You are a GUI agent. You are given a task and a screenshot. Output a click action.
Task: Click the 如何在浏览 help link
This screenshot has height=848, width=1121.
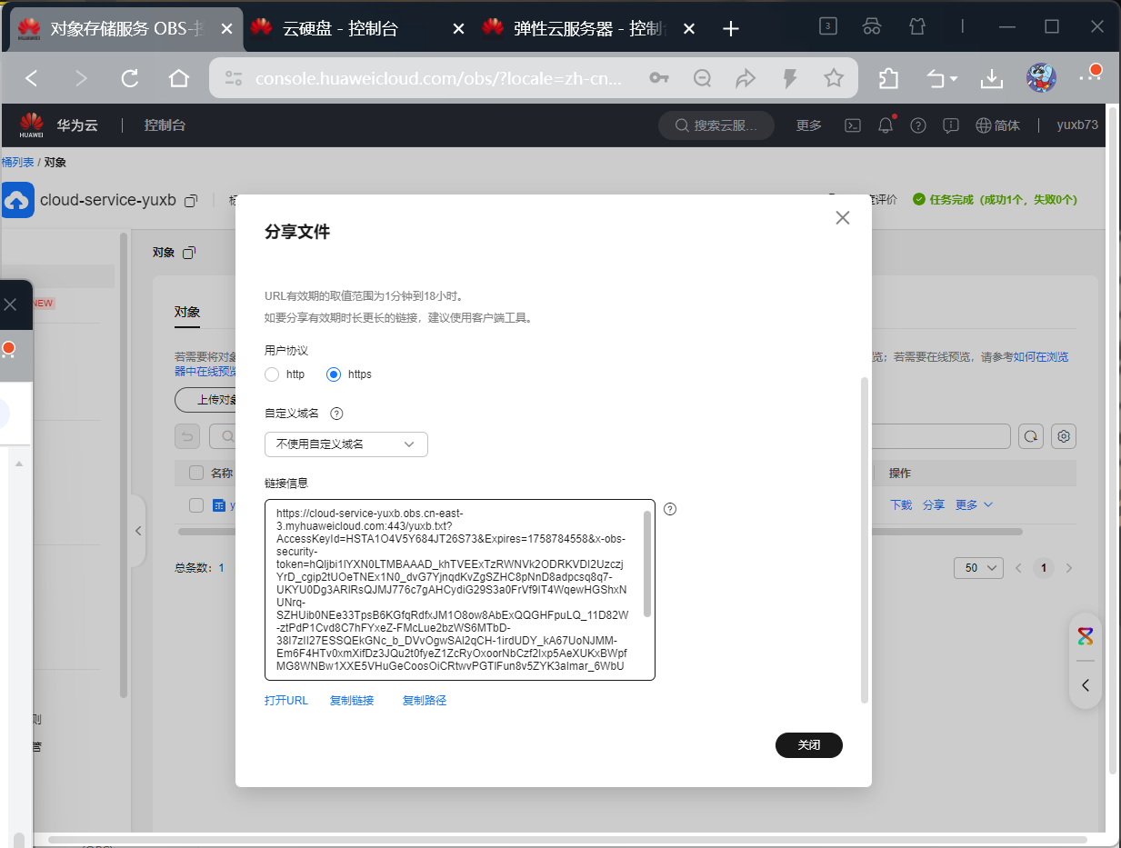point(1041,357)
